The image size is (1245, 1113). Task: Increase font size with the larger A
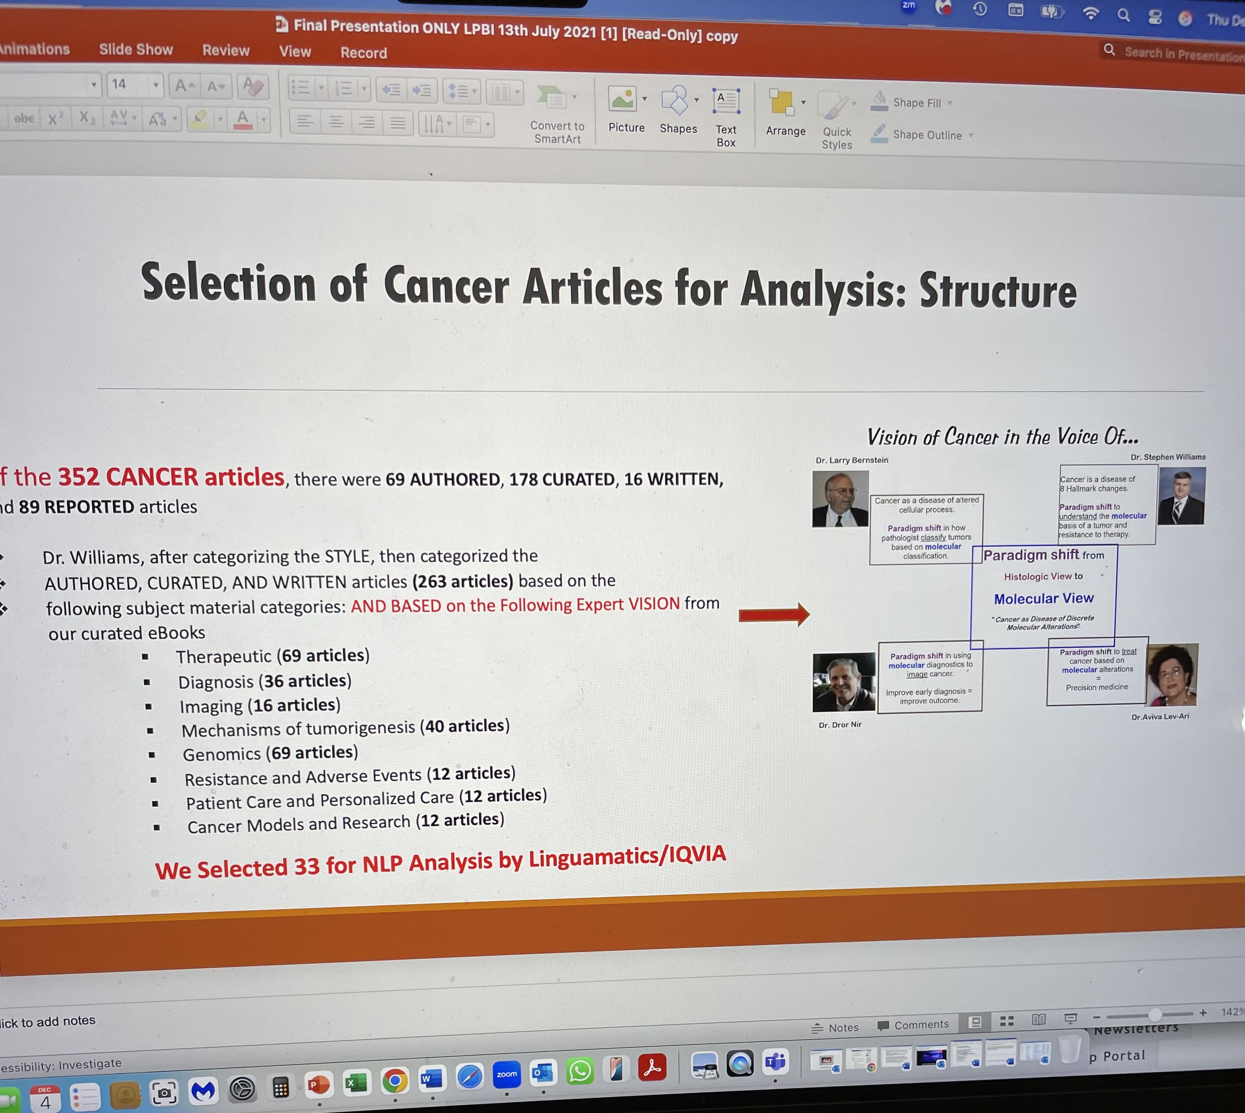pos(183,86)
